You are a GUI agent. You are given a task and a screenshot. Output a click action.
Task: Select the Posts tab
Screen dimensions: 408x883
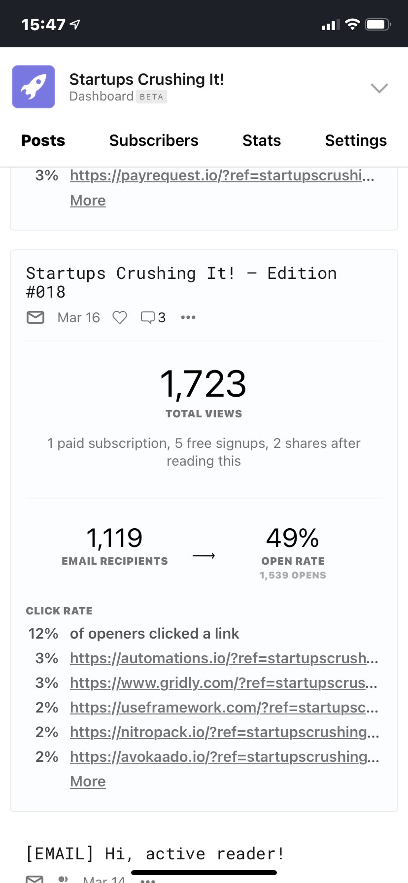(x=43, y=140)
